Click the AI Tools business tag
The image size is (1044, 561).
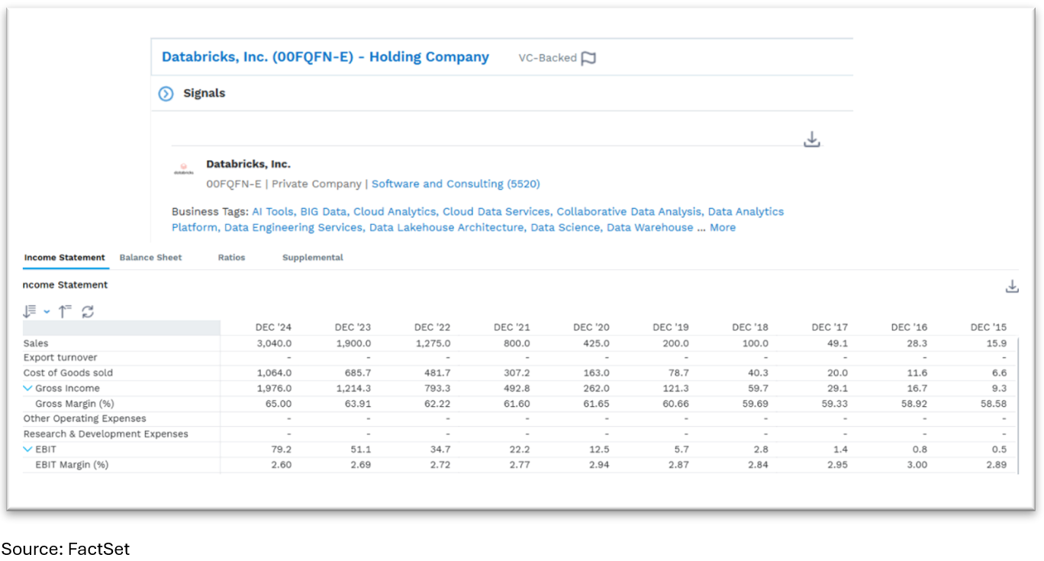coord(272,212)
